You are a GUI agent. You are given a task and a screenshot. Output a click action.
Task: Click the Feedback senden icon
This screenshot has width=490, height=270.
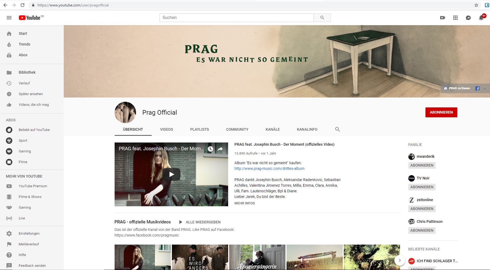[9, 265]
